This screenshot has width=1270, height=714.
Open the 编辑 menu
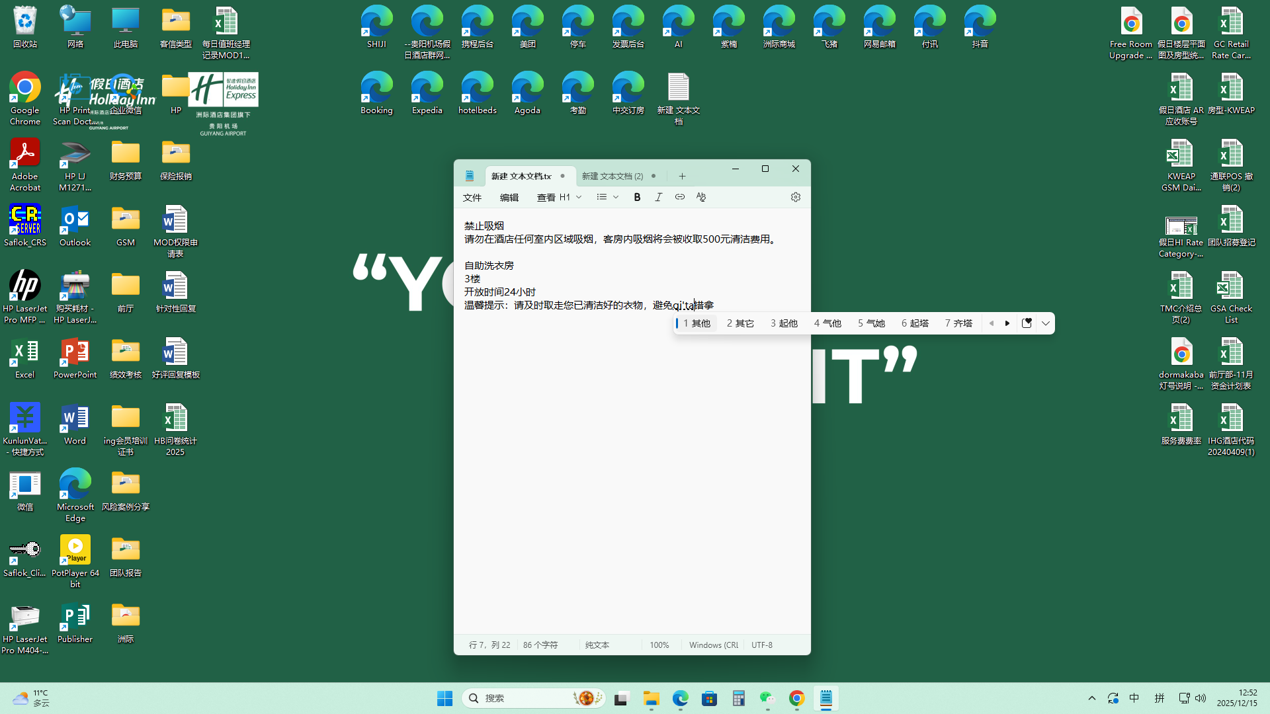509,197
